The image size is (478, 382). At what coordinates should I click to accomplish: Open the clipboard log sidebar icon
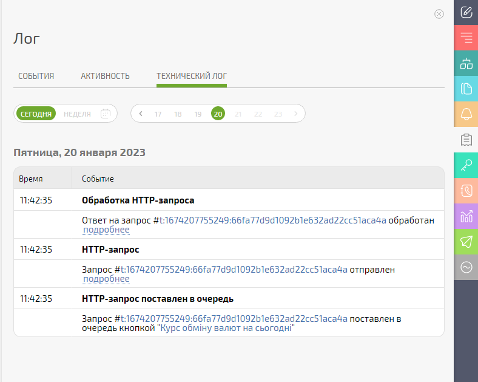point(466,140)
